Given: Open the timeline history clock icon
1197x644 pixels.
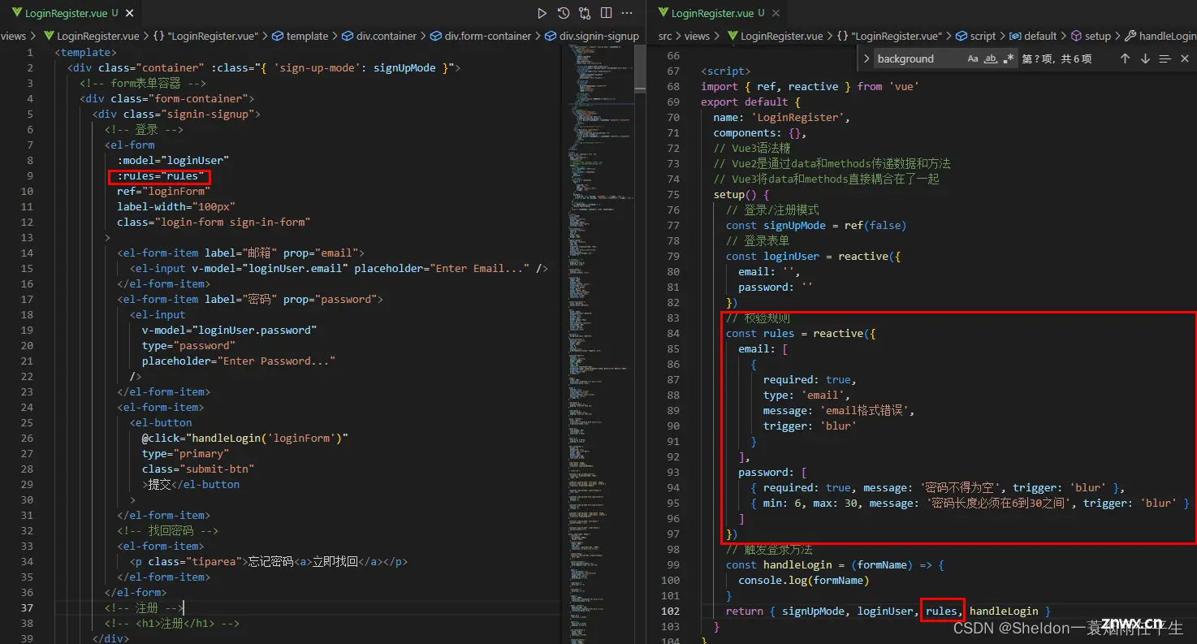Looking at the screenshot, I should (564, 13).
